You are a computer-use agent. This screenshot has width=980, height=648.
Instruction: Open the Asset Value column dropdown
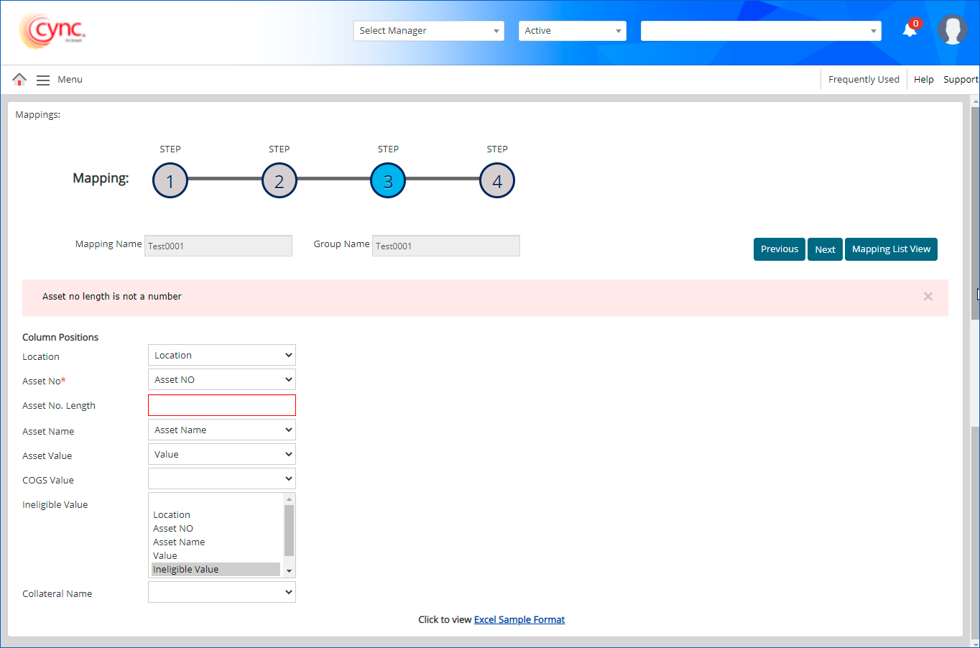[221, 455]
